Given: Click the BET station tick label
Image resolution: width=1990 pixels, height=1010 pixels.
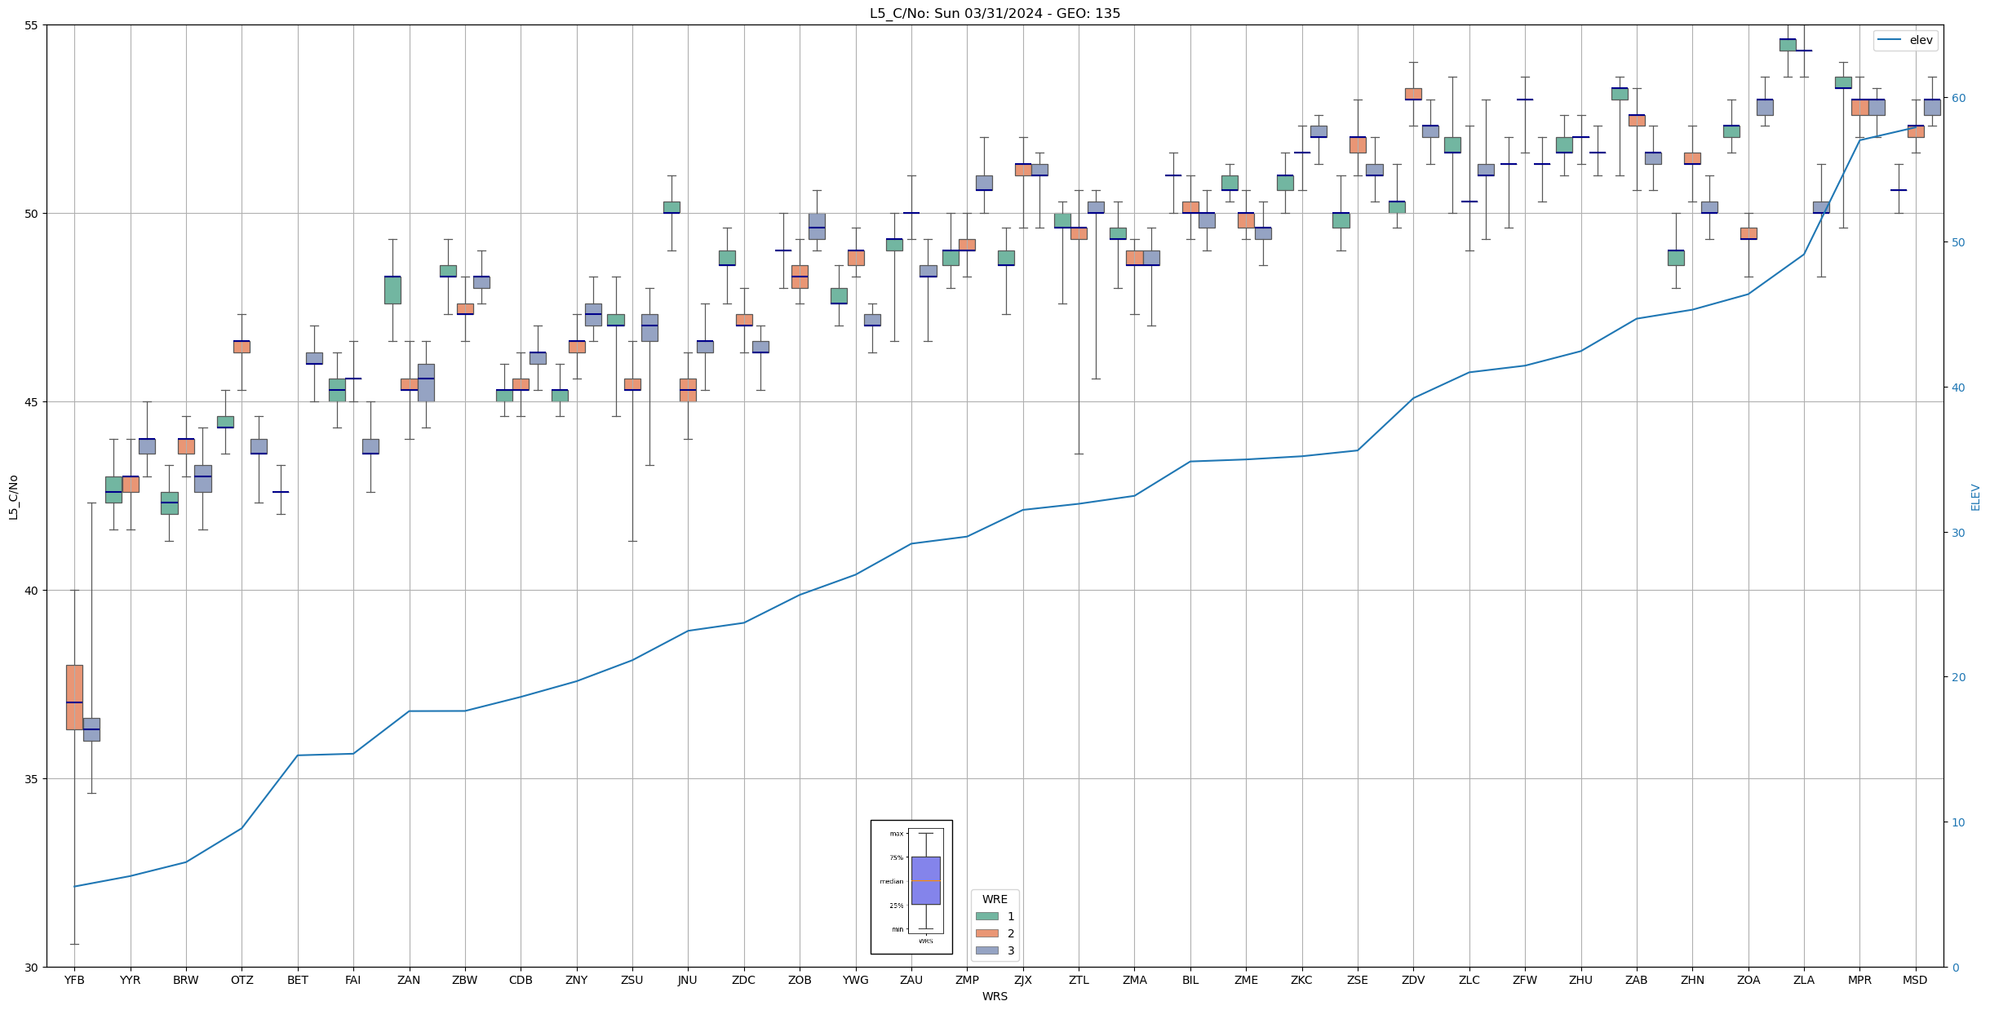Looking at the screenshot, I should [298, 980].
